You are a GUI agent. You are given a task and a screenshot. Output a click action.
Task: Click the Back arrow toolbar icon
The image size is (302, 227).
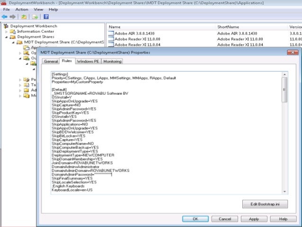(x=5, y=17)
